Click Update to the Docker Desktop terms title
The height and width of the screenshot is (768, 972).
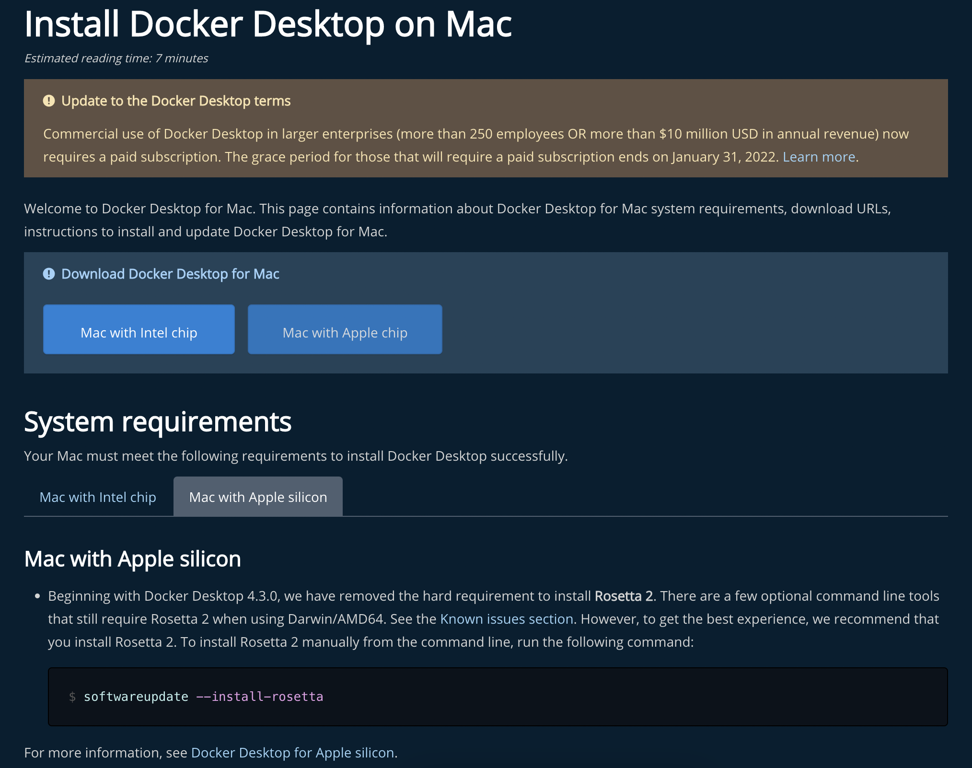pyautogui.click(x=176, y=101)
